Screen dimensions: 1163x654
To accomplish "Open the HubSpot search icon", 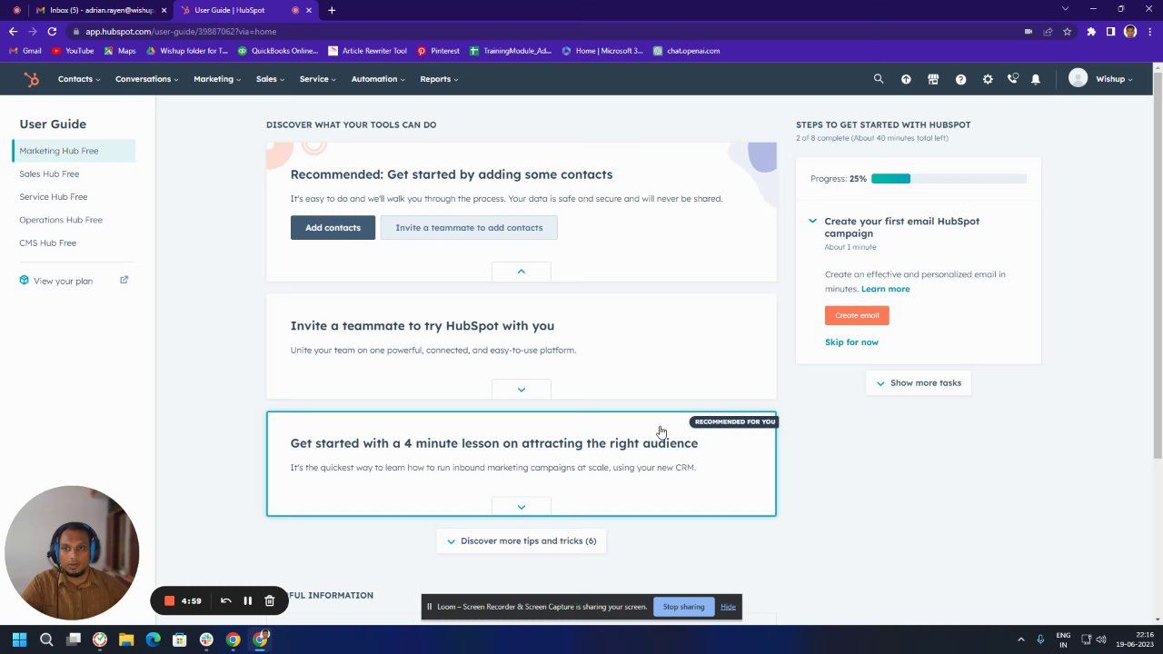I will 879,79.
